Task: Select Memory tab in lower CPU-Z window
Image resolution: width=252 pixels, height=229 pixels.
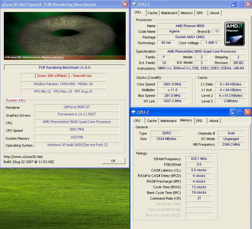Action: pos(186,120)
